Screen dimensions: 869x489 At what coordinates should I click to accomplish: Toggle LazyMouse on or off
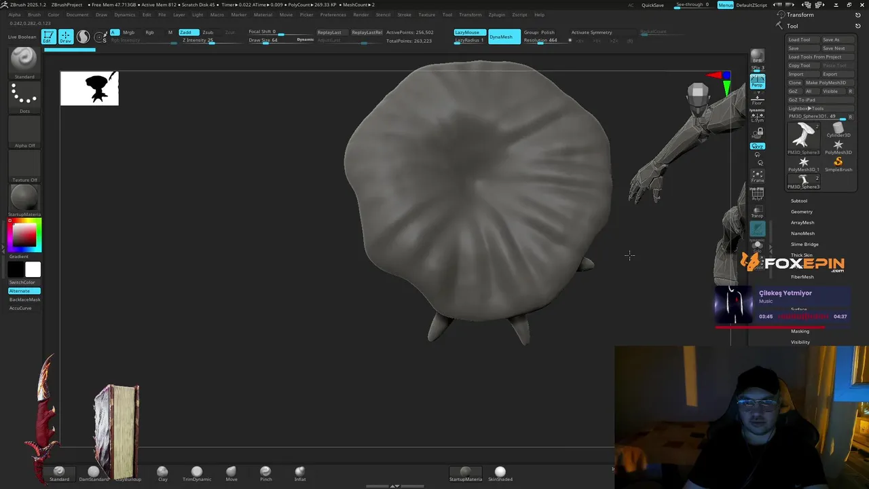coord(470,32)
